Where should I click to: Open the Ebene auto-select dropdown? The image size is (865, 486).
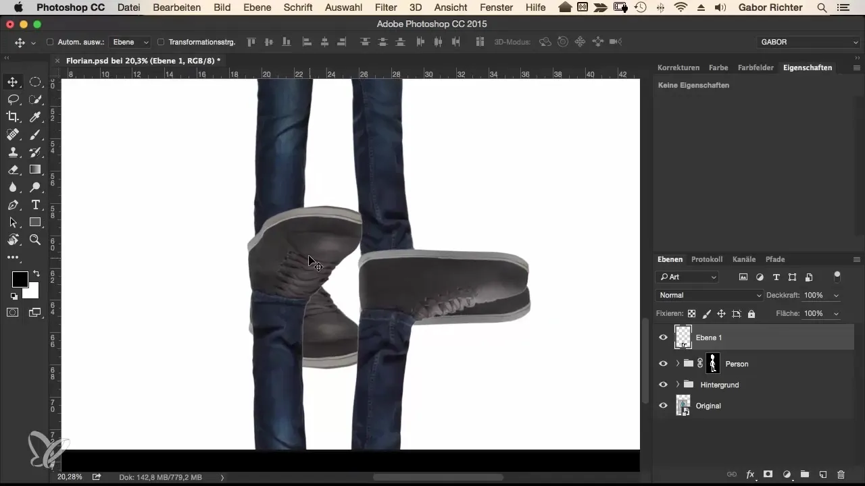pos(131,42)
